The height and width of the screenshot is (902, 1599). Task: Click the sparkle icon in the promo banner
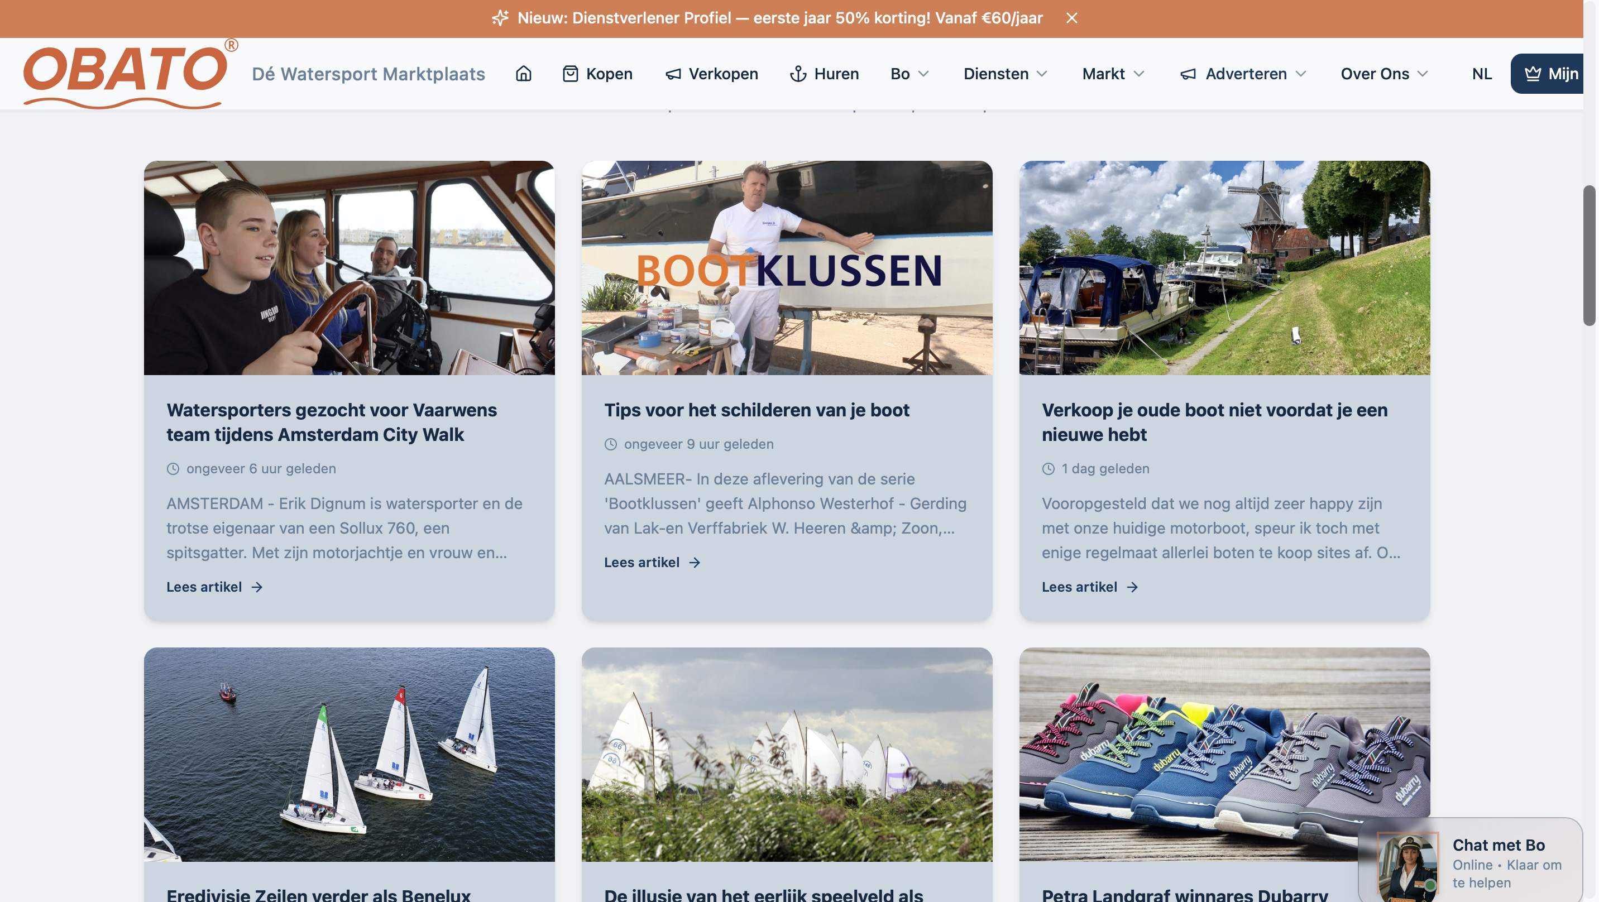click(500, 18)
